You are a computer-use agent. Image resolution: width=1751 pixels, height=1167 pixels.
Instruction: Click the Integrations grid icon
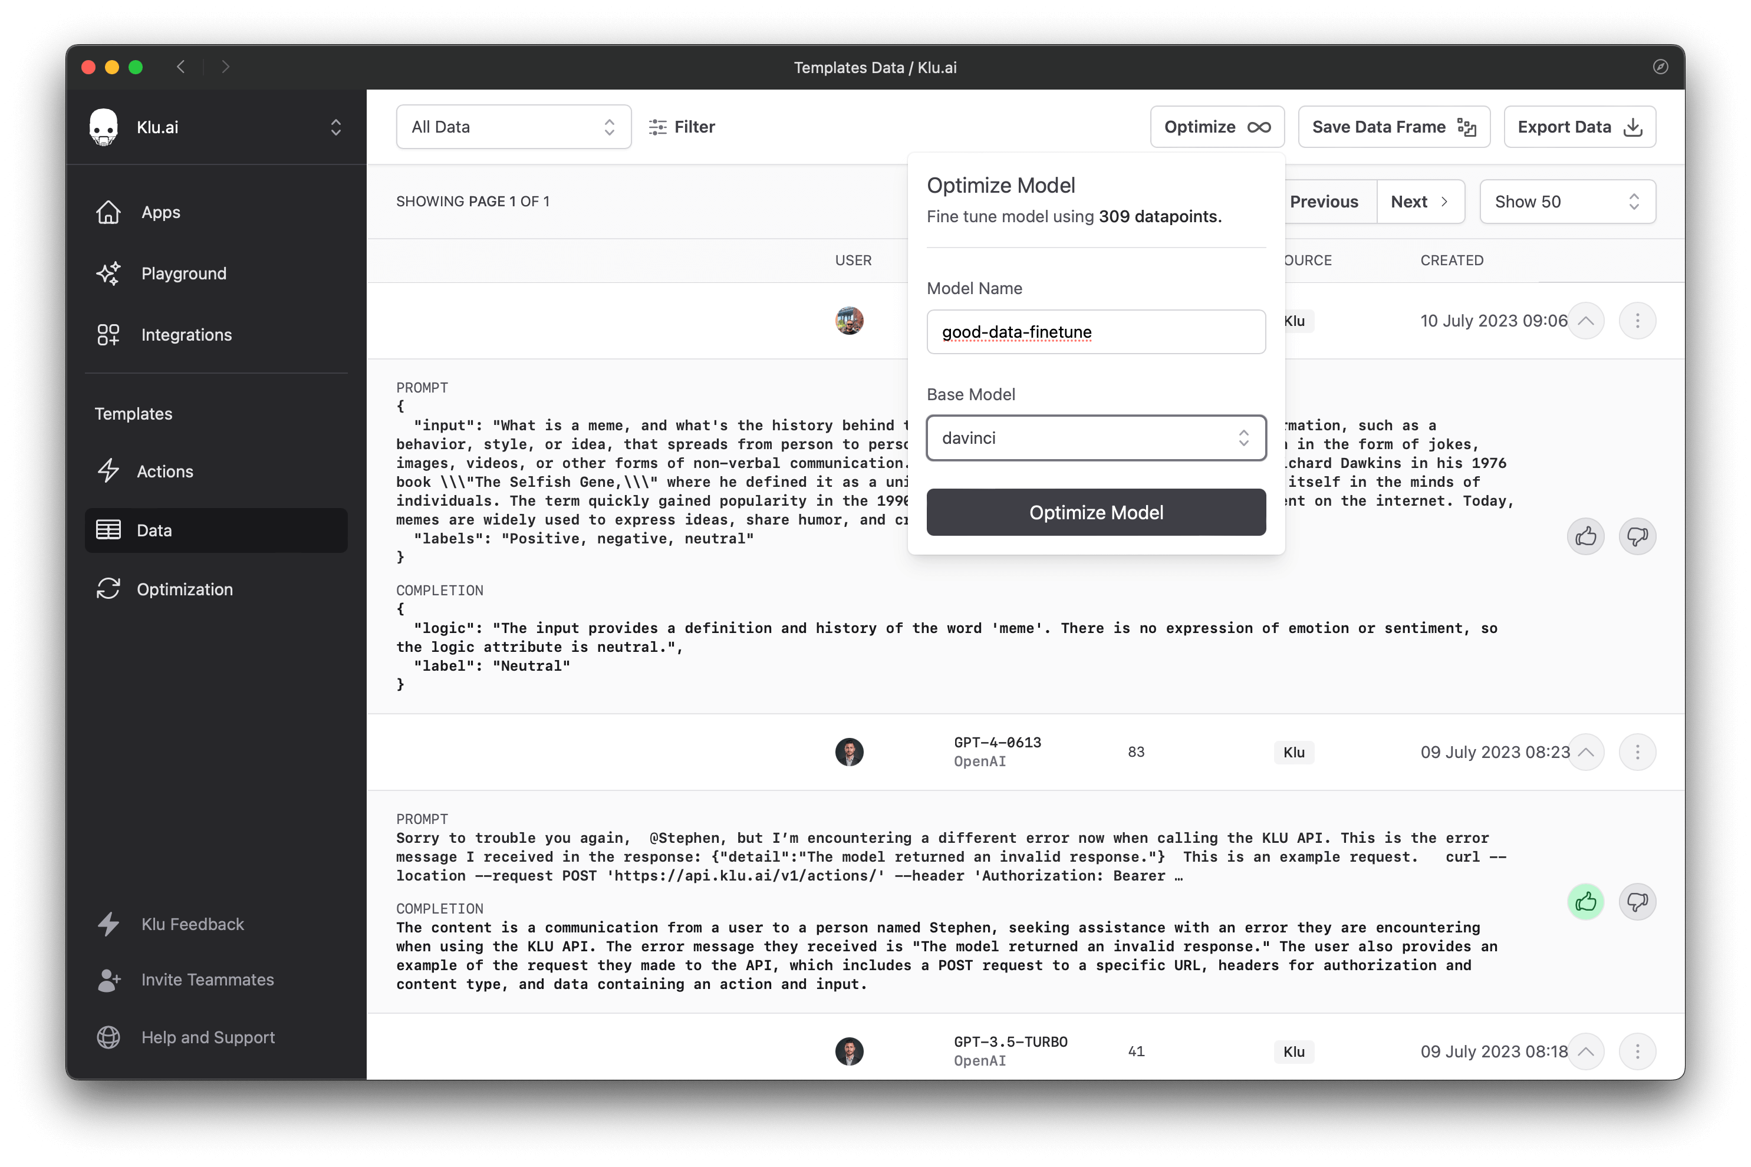click(108, 335)
